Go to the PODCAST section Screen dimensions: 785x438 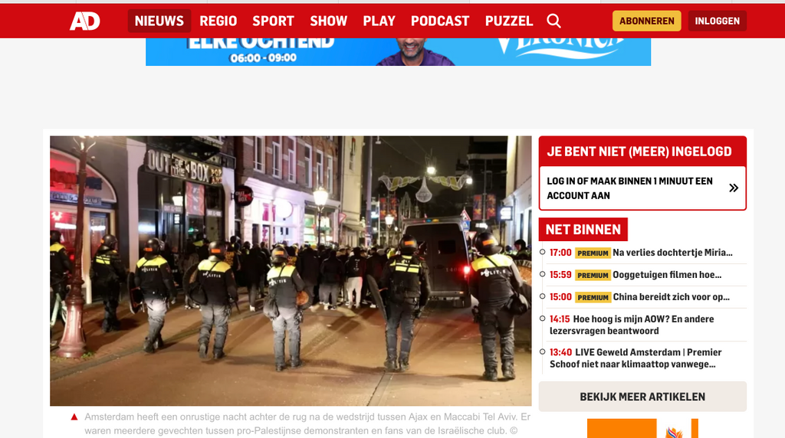coord(440,21)
